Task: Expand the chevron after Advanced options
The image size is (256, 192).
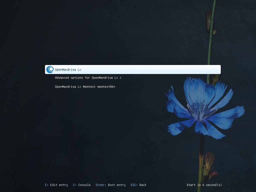Action: (120, 78)
